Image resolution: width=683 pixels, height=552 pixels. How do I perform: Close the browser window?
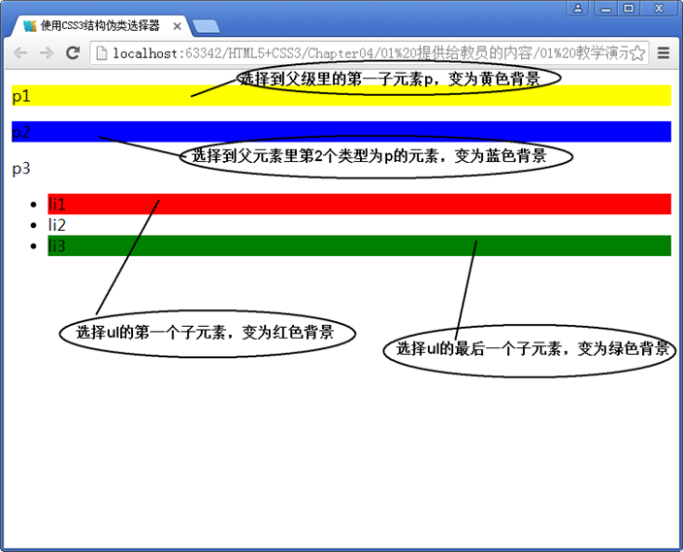(x=659, y=9)
